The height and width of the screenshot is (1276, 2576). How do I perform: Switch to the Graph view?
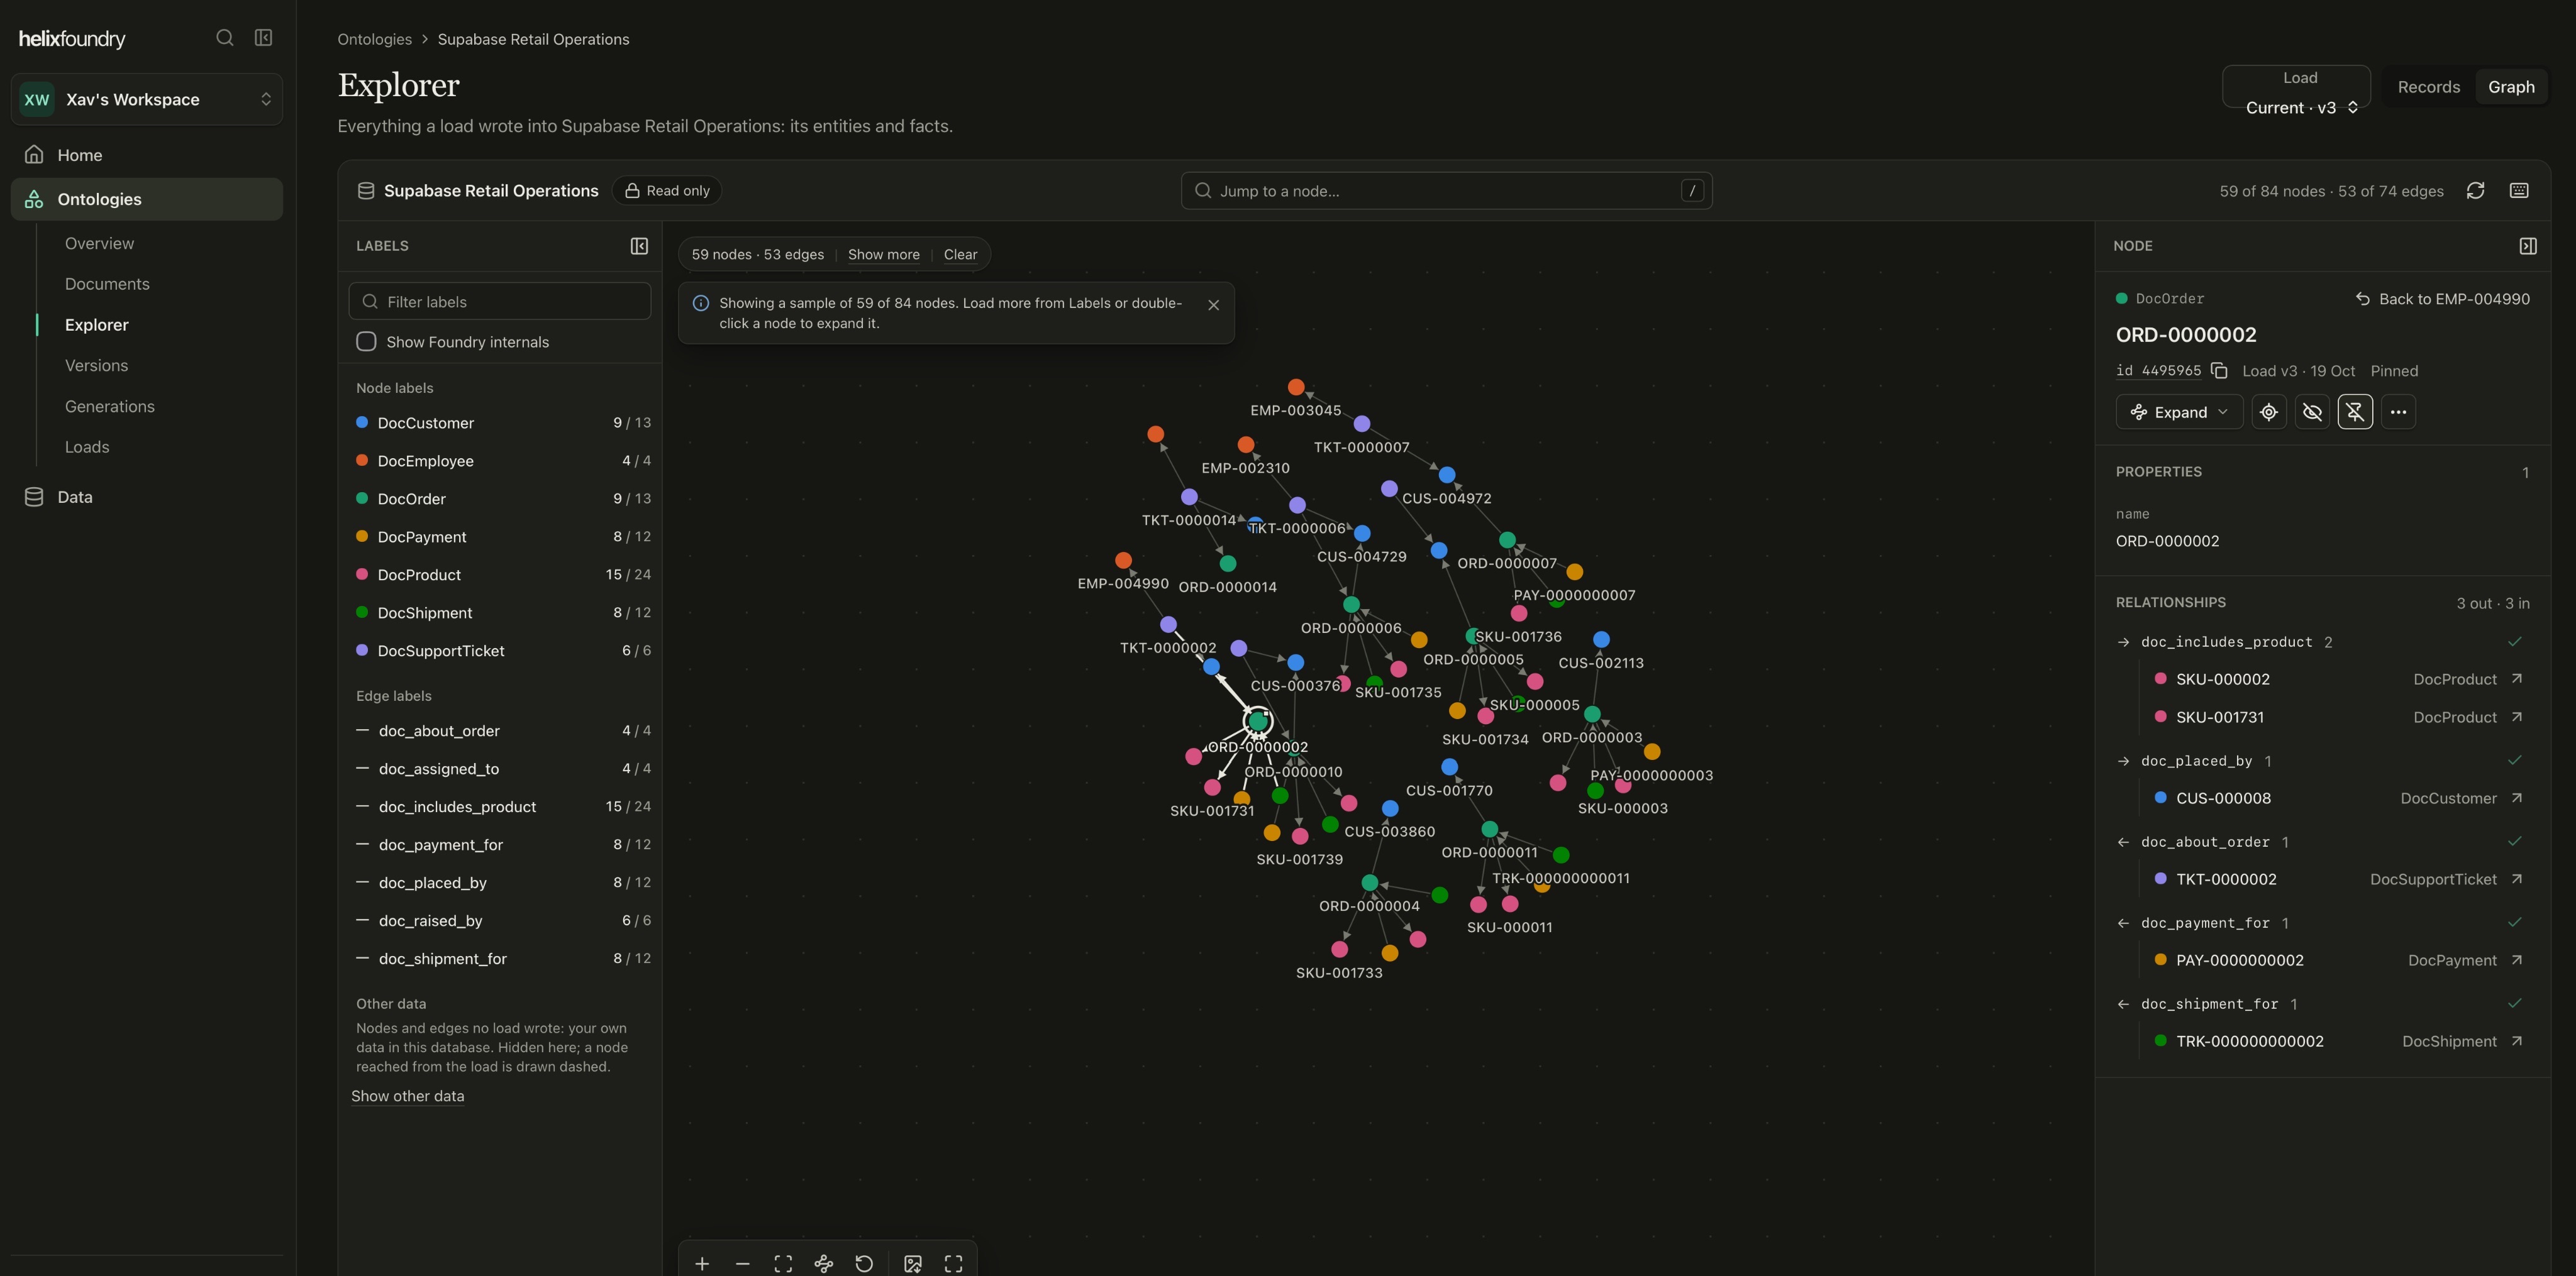tap(2511, 87)
